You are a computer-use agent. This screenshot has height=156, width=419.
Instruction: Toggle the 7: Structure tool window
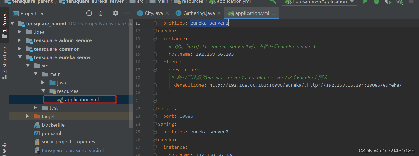(4, 63)
